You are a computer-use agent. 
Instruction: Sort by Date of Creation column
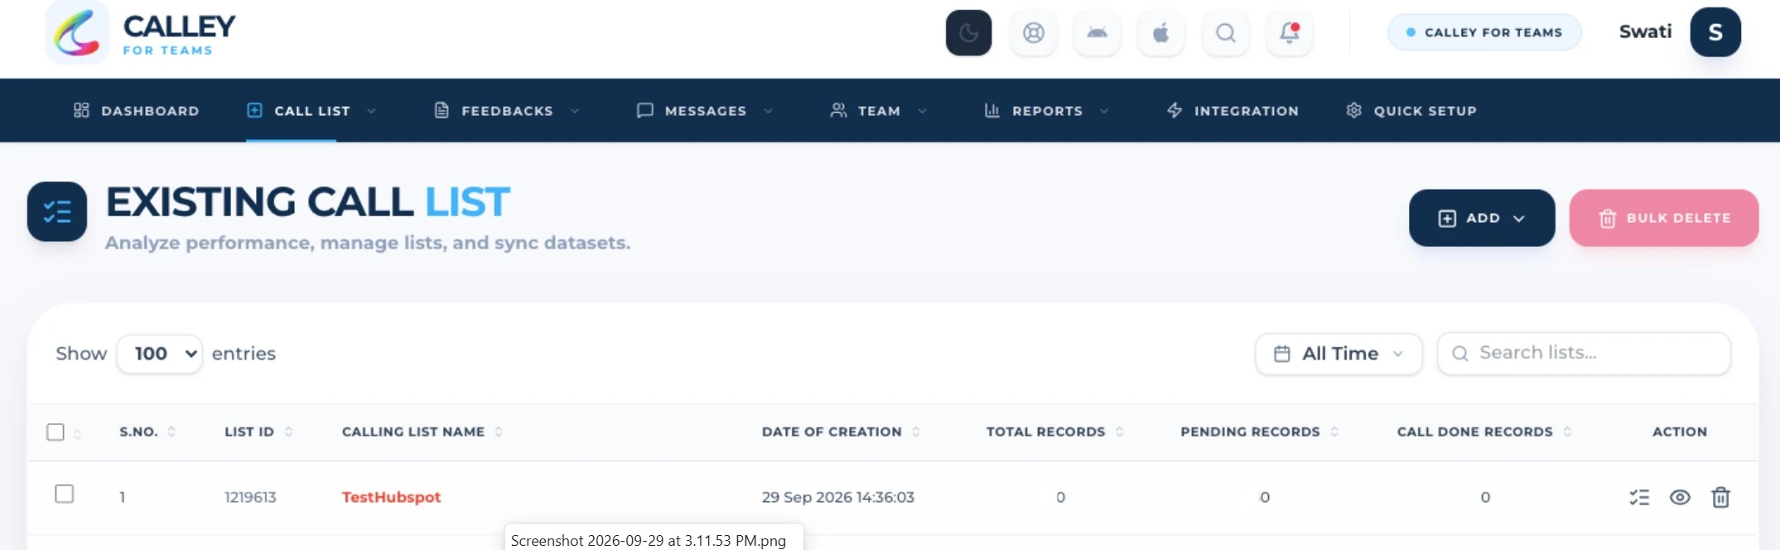841,432
